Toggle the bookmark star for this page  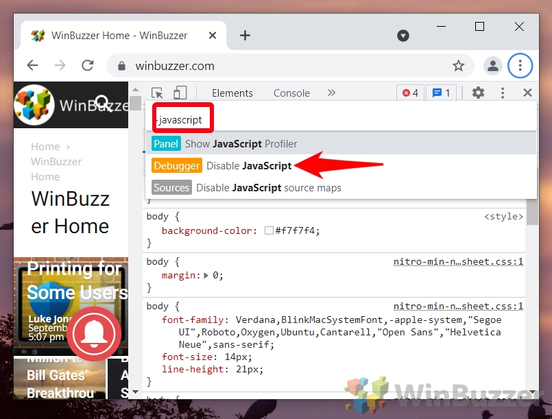458,65
